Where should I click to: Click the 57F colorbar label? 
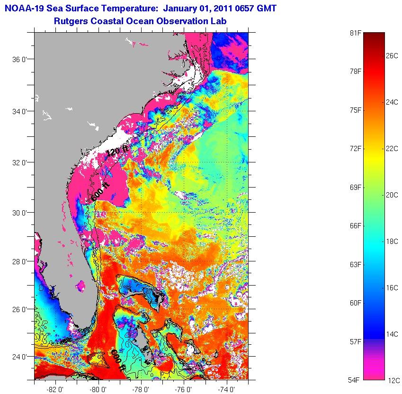pos(355,342)
